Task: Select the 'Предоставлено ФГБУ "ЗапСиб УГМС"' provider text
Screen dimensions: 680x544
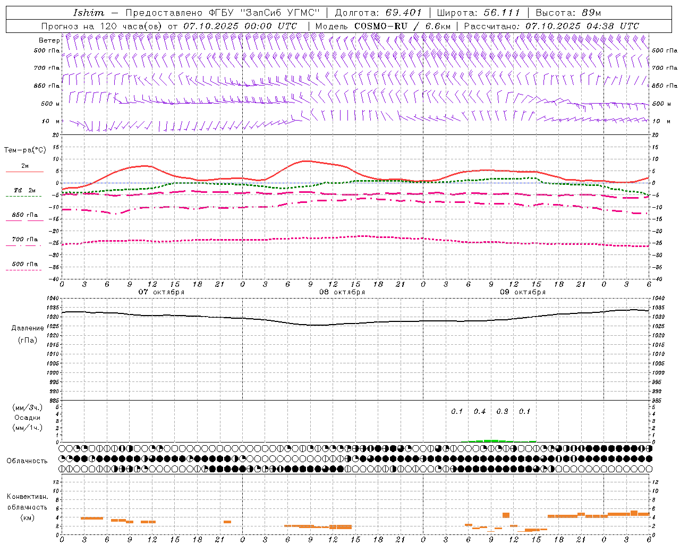Action: 223,13
